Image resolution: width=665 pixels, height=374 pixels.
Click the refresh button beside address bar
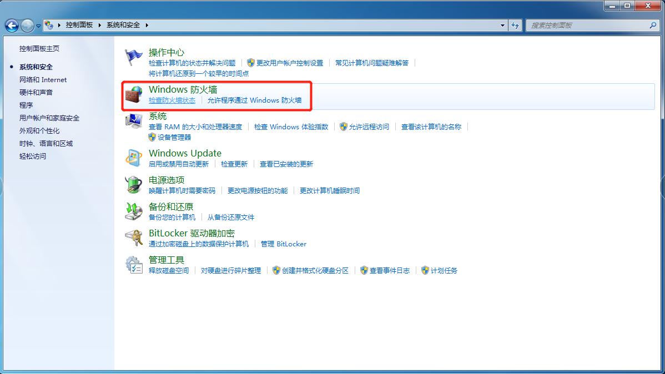[516, 25]
